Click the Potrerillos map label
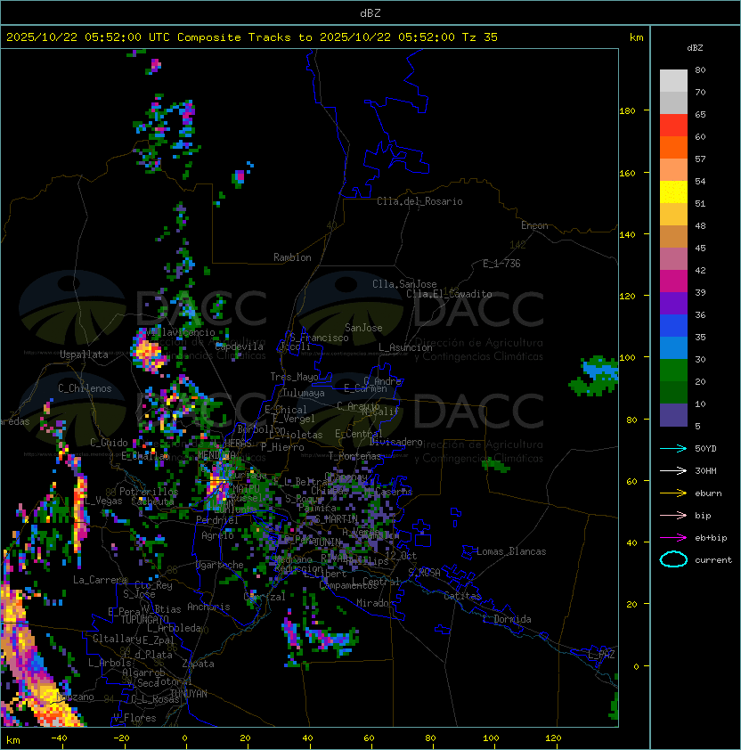The height and width of the screenshot is (750, 741). click(149, 492)
